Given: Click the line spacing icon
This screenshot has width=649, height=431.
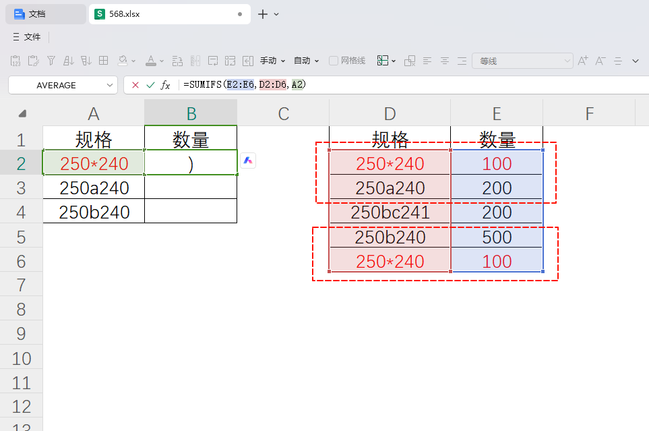Looking at the screenshot, I should tap(618, 61).
